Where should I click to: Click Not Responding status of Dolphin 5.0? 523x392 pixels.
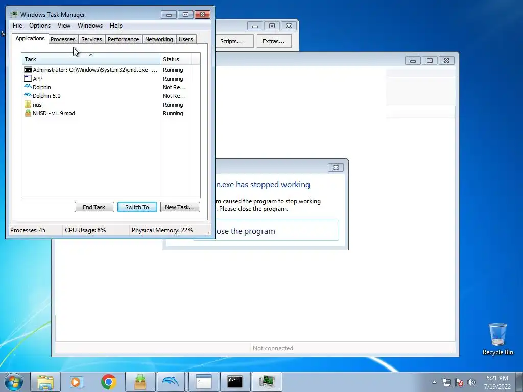175,96
